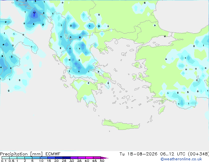This screenshot has width=209, height=162.
Task: Click the legend label '0.1'
Action: [x=4, y=161]
